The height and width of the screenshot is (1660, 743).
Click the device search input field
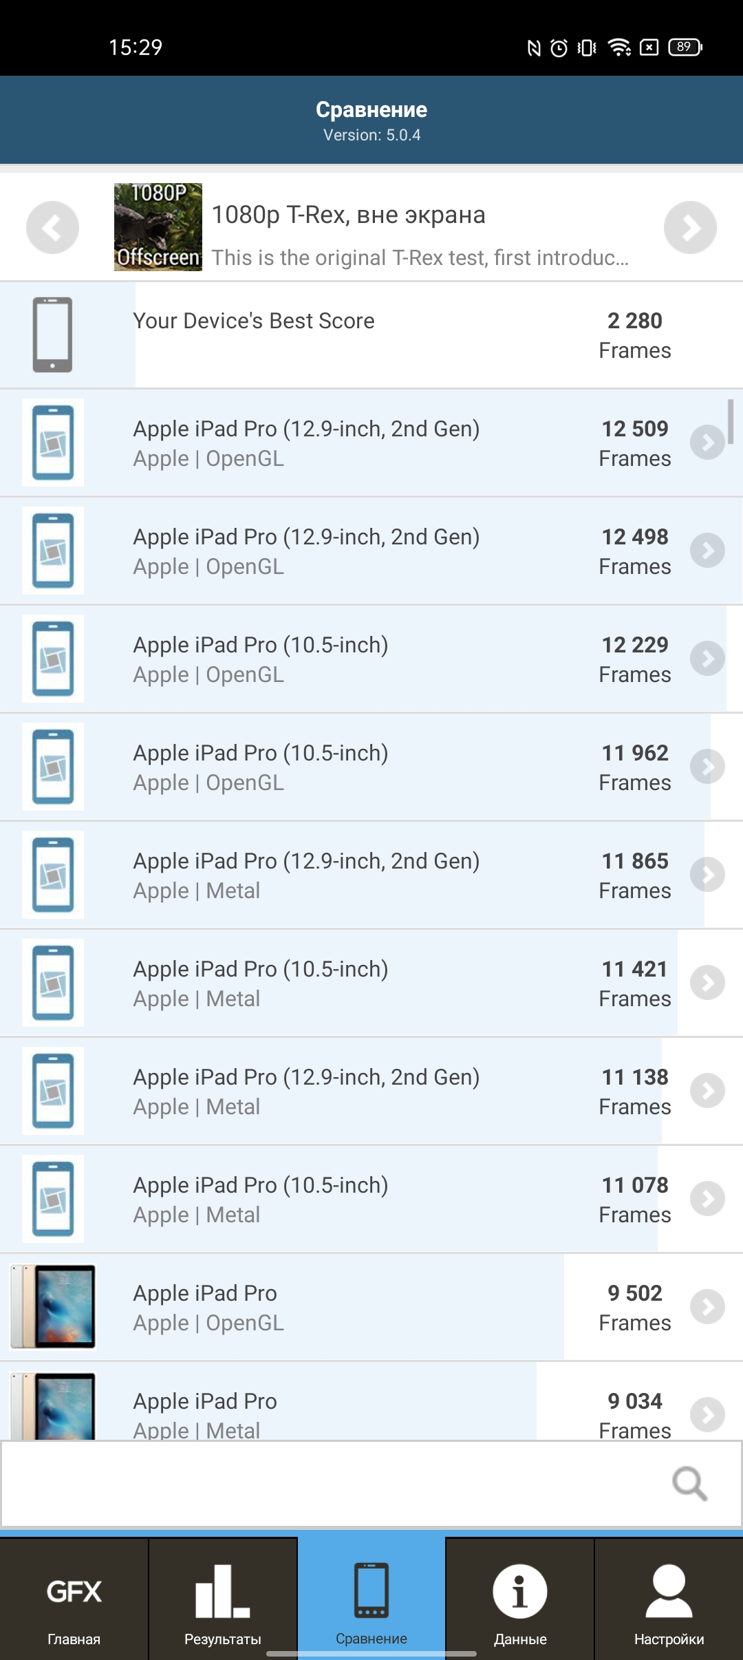coord(330,1484)
